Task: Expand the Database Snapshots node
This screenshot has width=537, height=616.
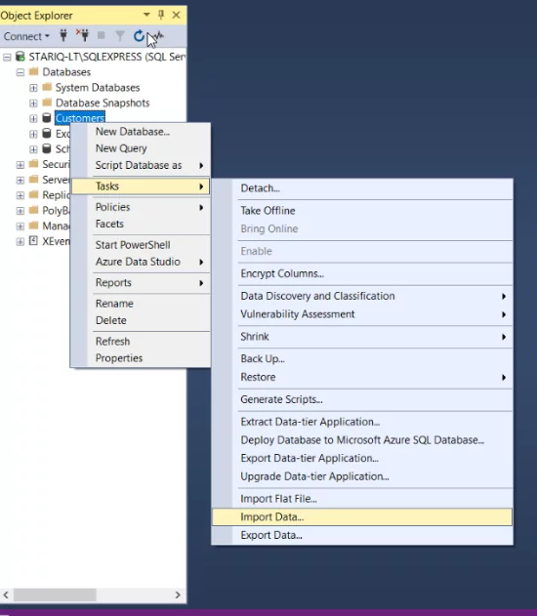Action: (33, 103)
